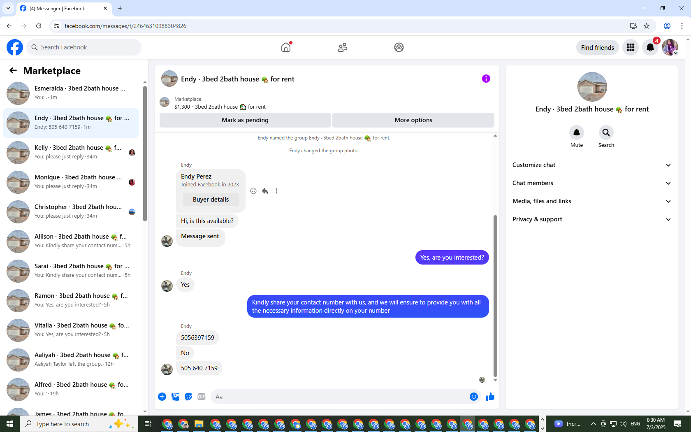Open Vitalia conversation
The image size is (691, 432).
click(x=71, y=330)
